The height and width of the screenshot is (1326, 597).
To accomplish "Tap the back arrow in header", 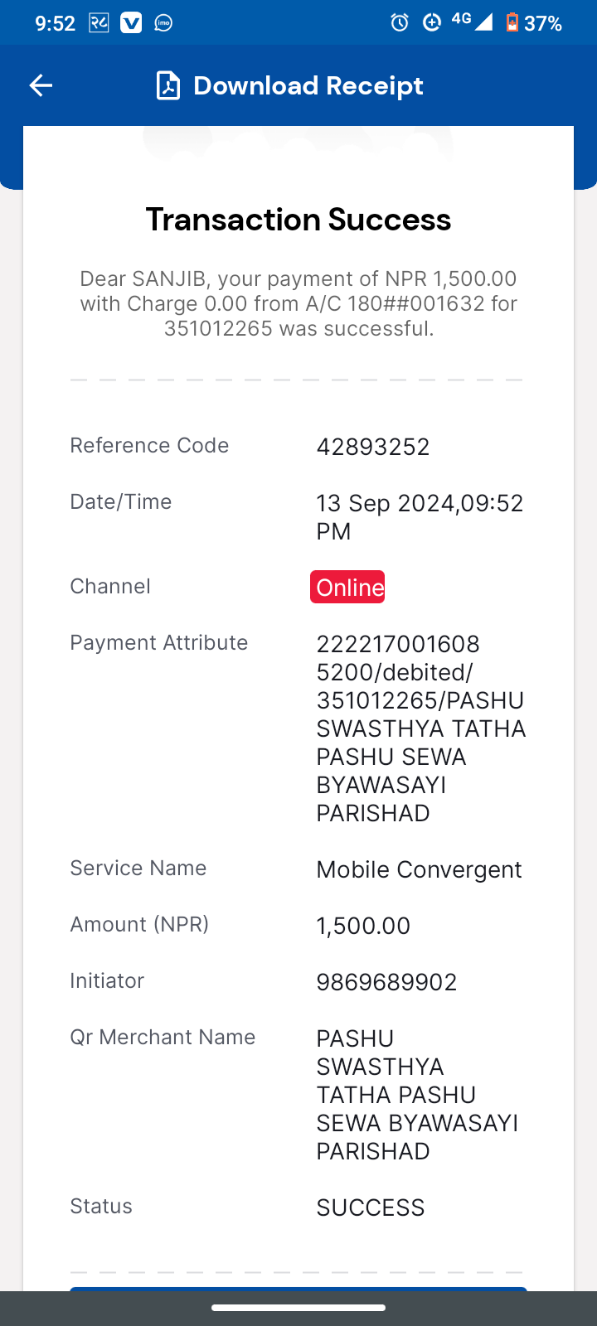I will coord(41,85).
